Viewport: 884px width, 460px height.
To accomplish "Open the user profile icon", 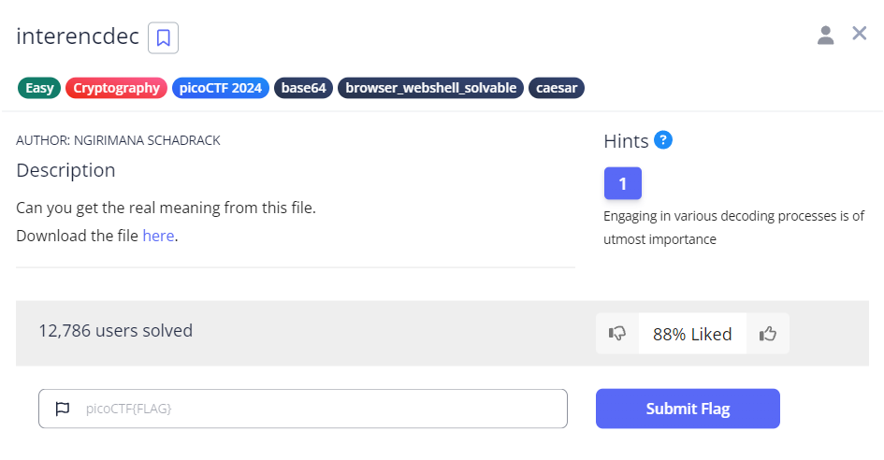I will [x=825, y=36].
